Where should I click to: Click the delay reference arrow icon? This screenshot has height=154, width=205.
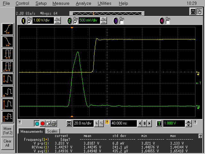pyautogui.click(x=107, y=122)
